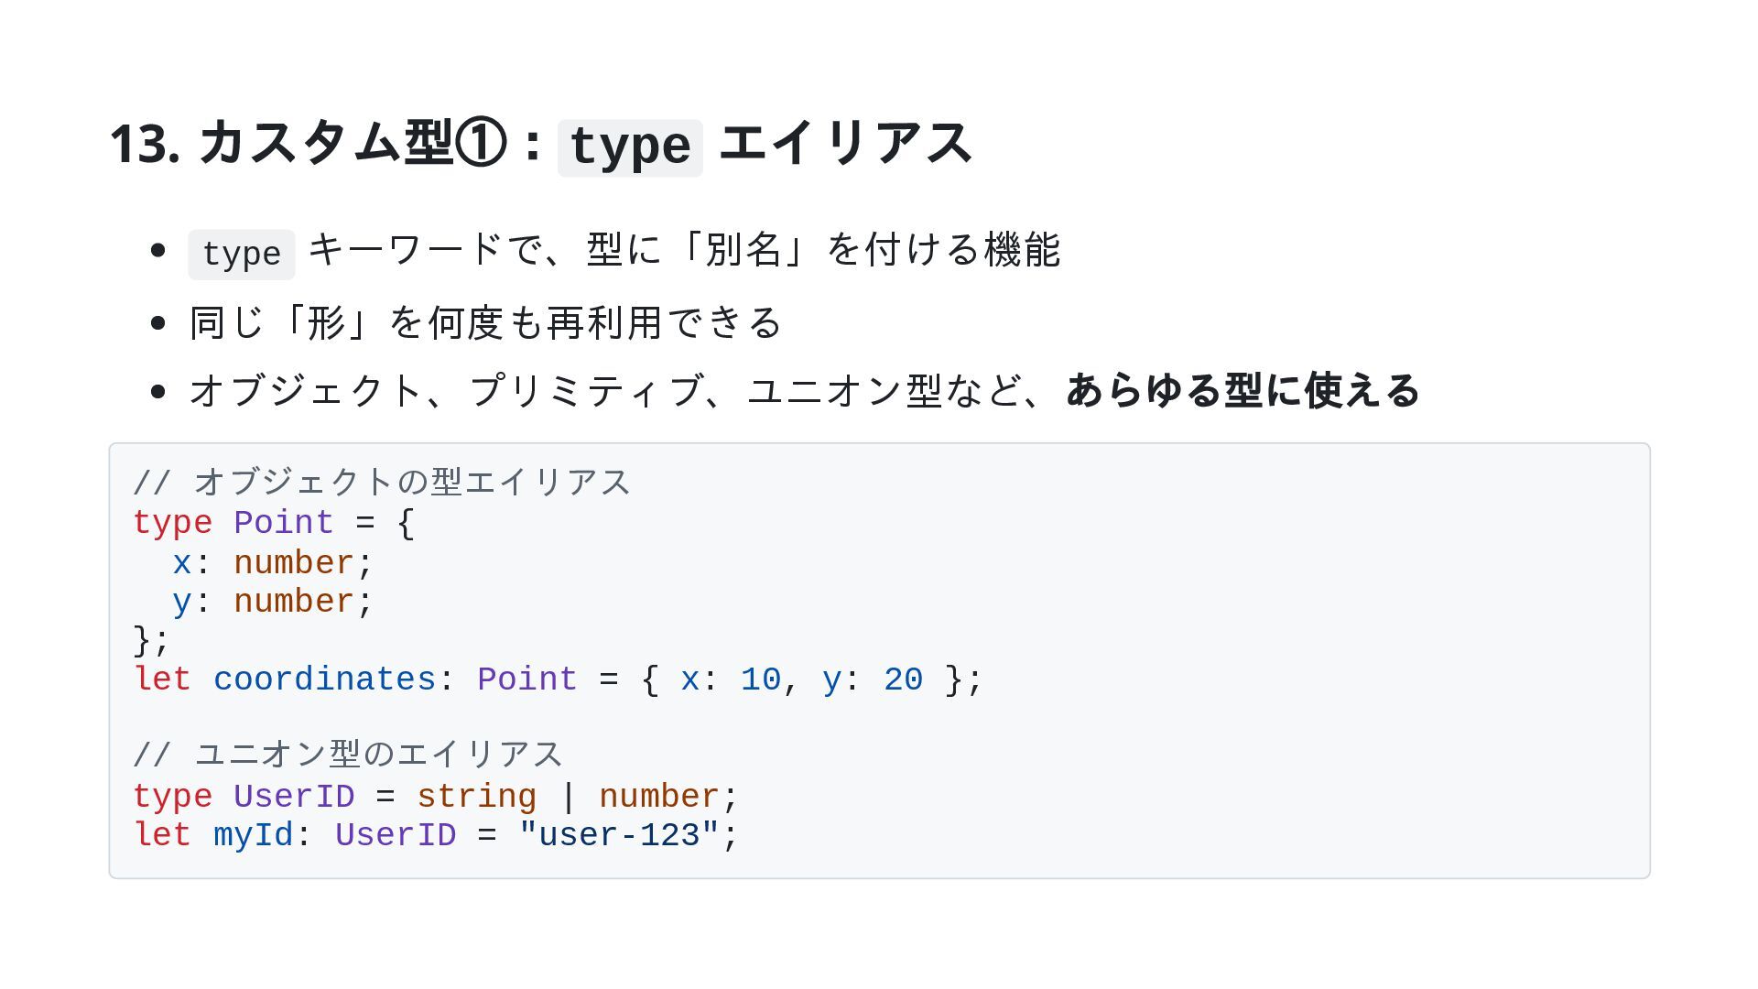Click the string literal "user-123"
The image size is (1758, 989).
618,835
